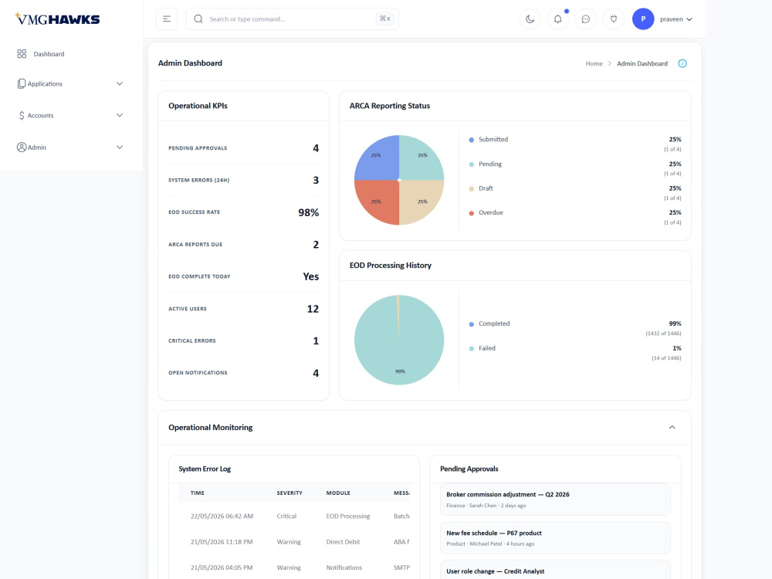Image resolution: width=772 pixels, height=579 pixels.
Task: Sort by SEVERITY column header
Action: point(289,493)
